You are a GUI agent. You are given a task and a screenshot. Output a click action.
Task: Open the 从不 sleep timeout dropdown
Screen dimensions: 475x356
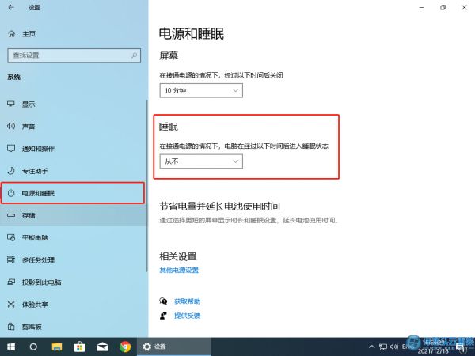(x=201, y=161)
